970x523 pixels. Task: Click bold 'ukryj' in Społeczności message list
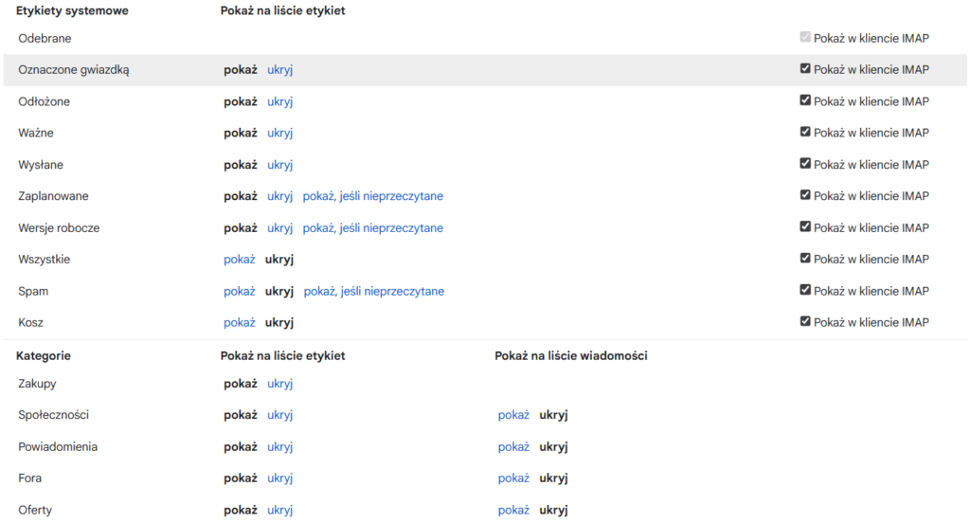(553, 415)
